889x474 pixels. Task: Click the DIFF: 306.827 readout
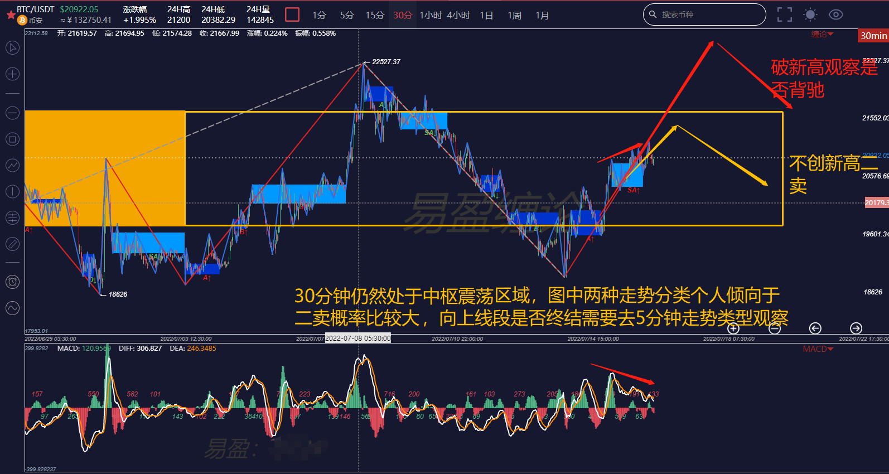click(141, 349)
